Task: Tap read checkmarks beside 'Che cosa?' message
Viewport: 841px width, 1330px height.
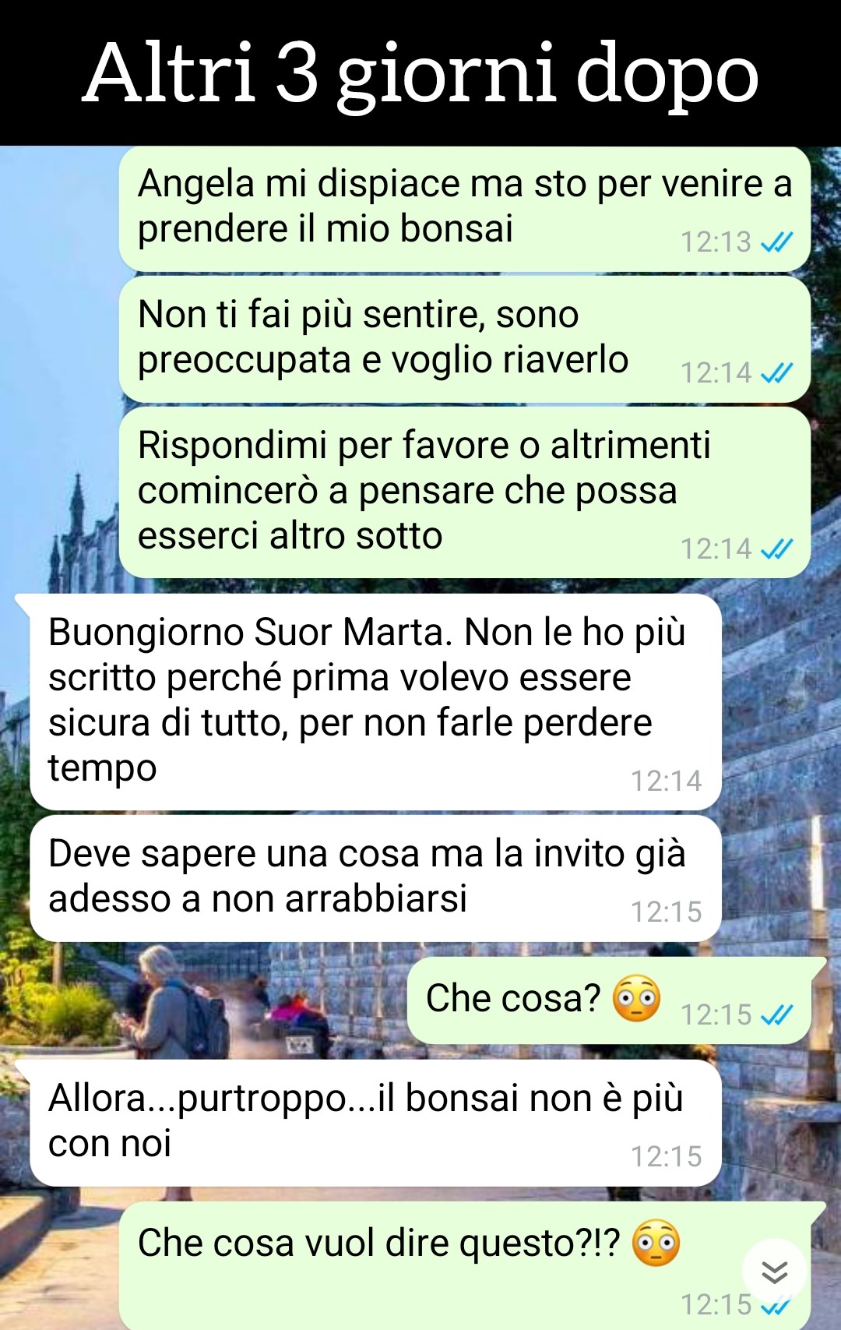Action: click(x=776, y=1014)
